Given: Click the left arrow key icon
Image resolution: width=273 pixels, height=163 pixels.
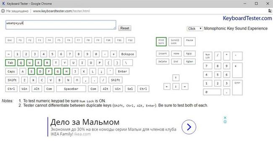Looking at the screenshot, I should click(167, 86).
